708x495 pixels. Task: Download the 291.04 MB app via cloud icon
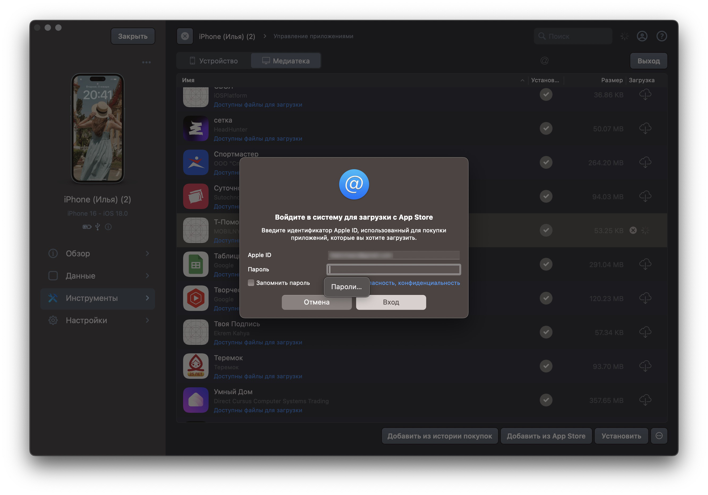point(645,264)
